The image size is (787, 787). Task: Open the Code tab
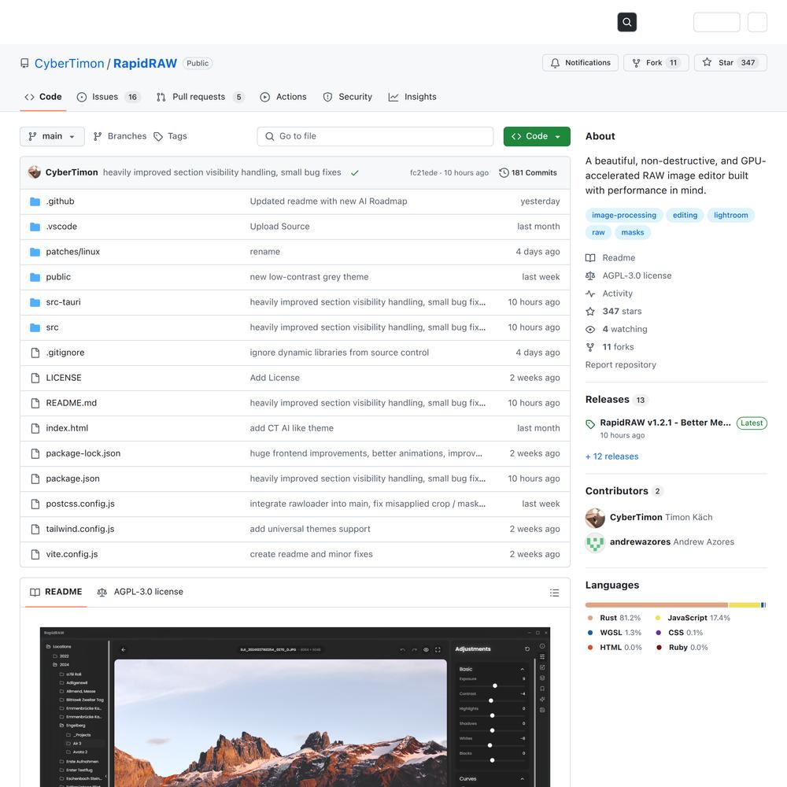43,97
